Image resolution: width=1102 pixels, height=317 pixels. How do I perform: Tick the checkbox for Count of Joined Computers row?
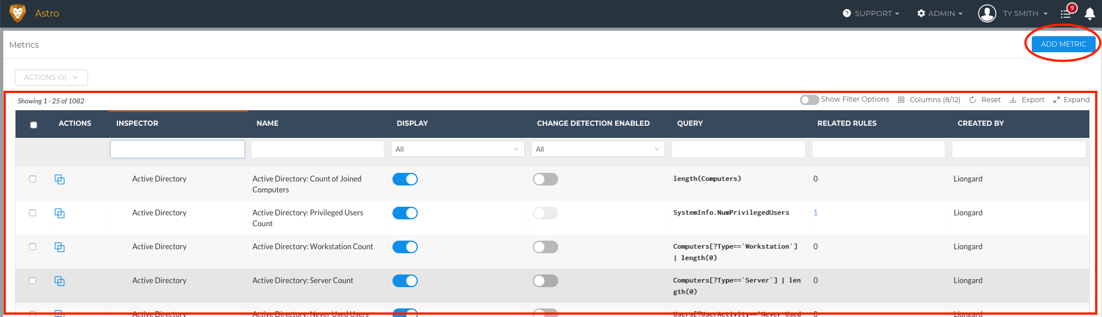32,179
